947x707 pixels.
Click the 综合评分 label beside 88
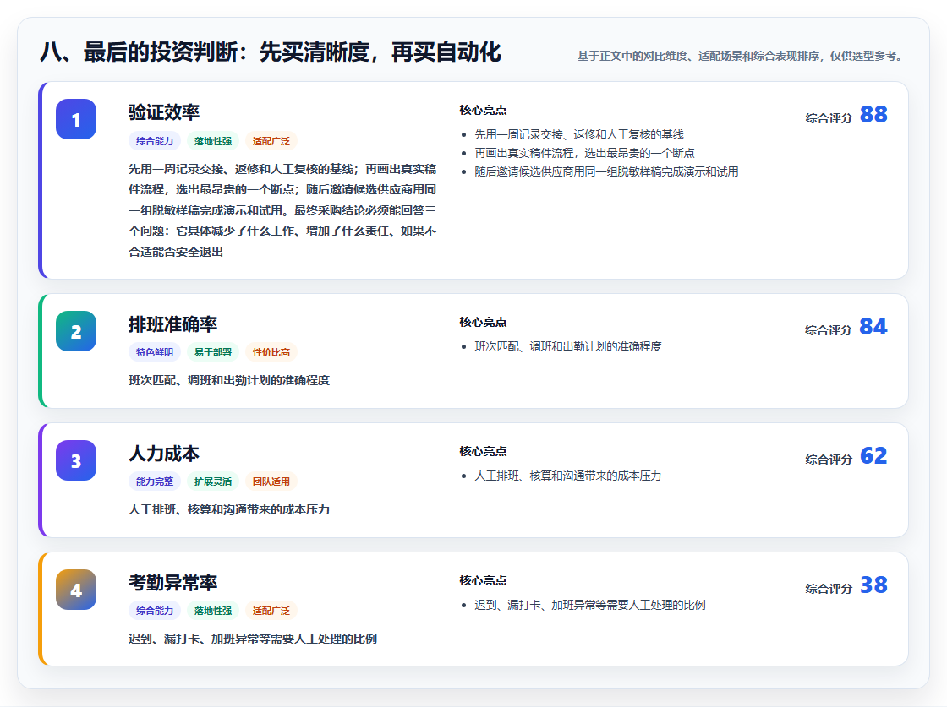coord(829,118)
